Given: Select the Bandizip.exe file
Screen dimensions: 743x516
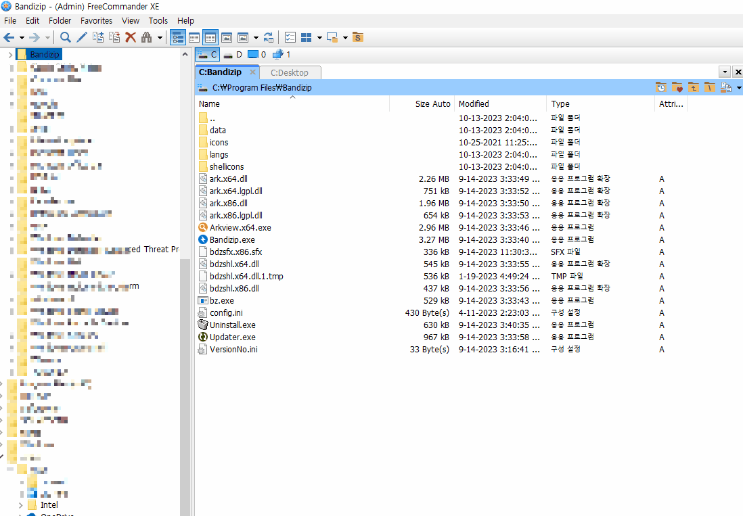Looking at the screenshot, I should point(232,240).
